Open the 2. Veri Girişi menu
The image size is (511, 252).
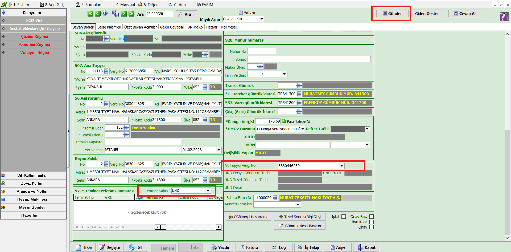click(53, 5)
